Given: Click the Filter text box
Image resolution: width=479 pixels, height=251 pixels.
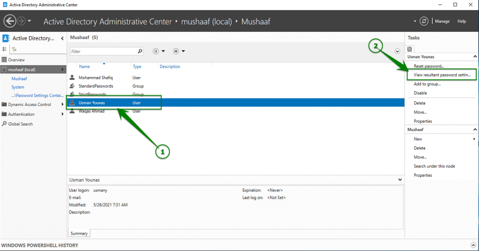Looking at the screenshot, I should click(x=103, y=51).
